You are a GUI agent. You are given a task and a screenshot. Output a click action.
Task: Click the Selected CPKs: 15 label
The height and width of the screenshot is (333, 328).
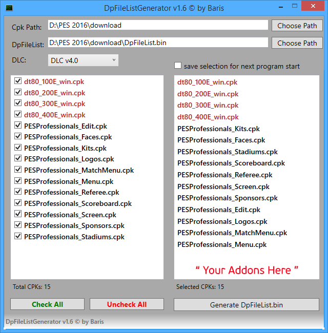click(x=200, y=287)
